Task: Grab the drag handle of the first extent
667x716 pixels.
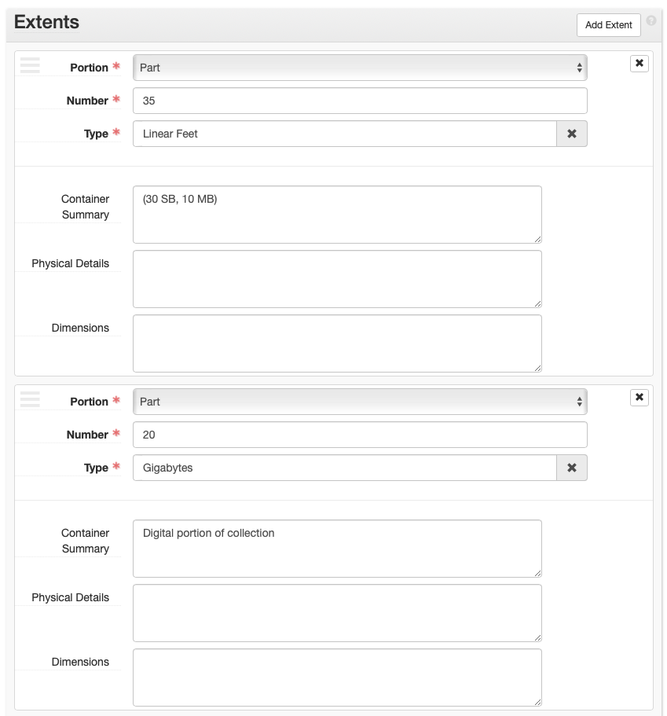Action: (30, 65)
